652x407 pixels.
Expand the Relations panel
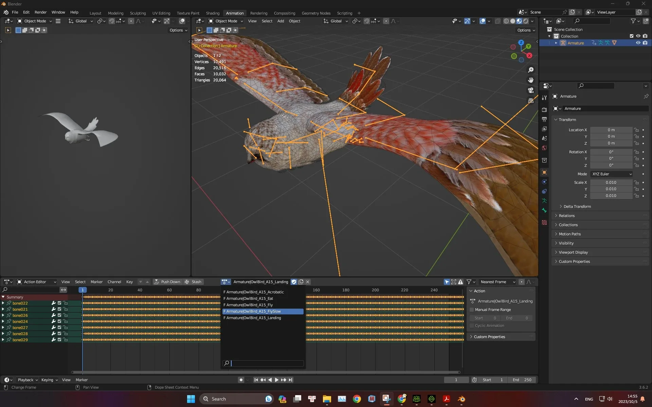600,216
